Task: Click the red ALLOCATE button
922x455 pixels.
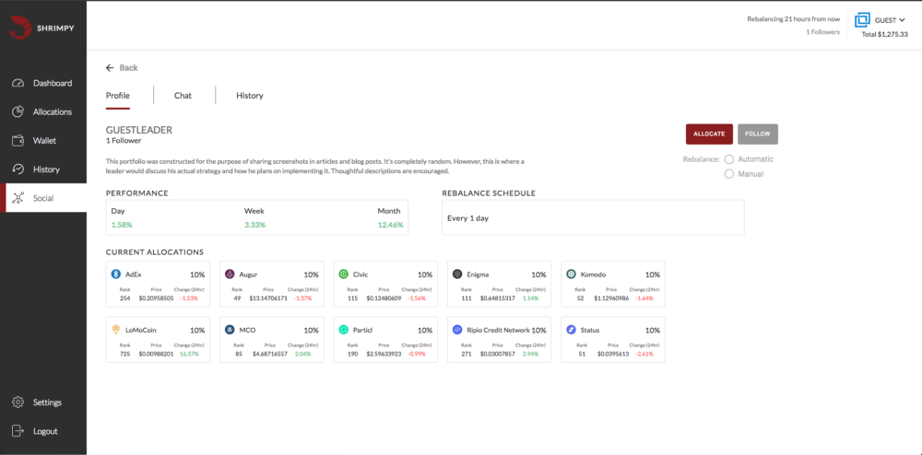Action: click(709, 134)
